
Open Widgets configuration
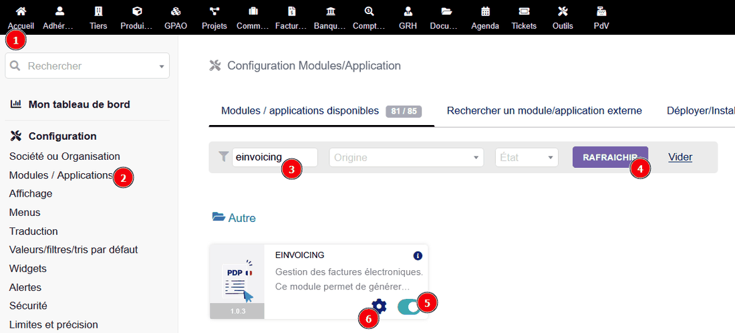click(28, 269)
